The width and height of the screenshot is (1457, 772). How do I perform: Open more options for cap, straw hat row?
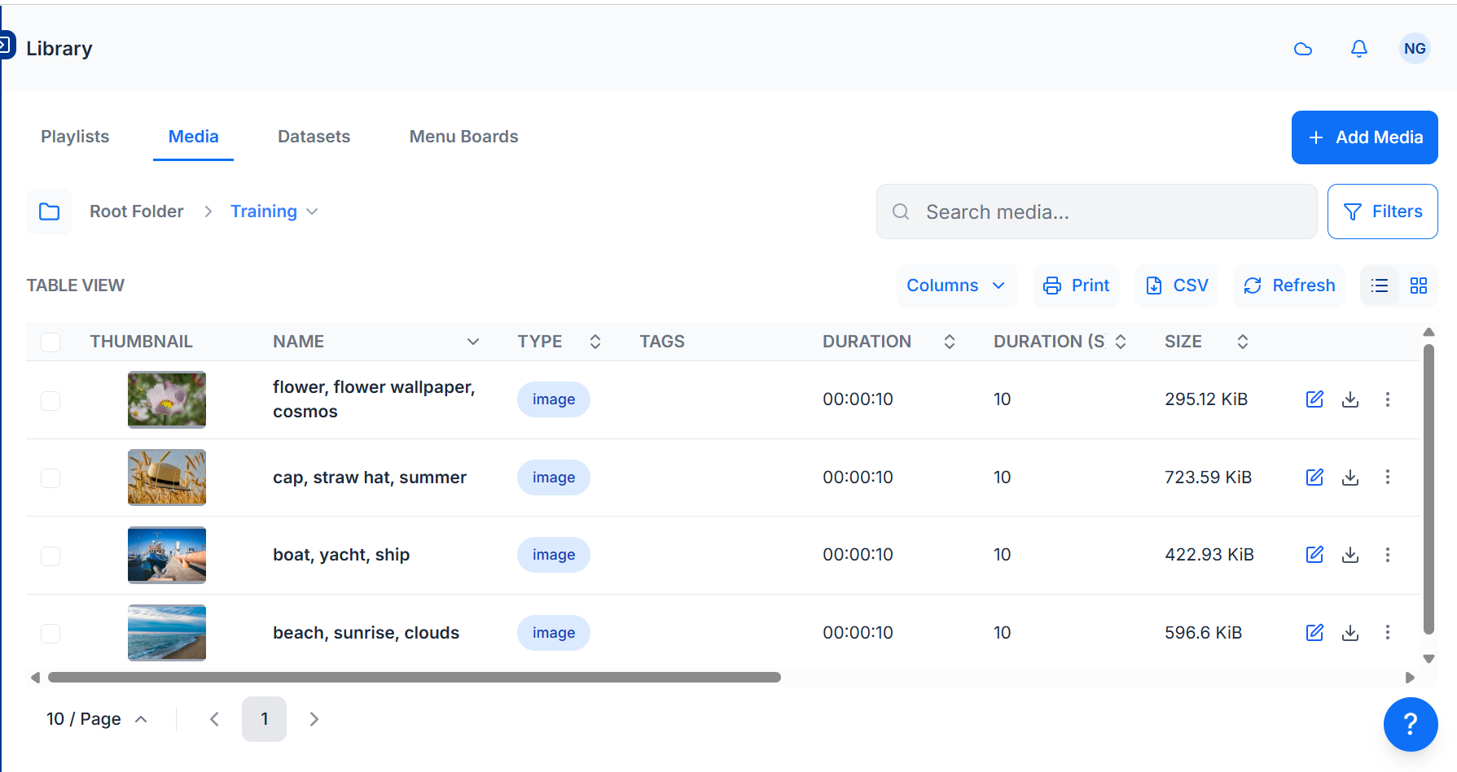1388,478
